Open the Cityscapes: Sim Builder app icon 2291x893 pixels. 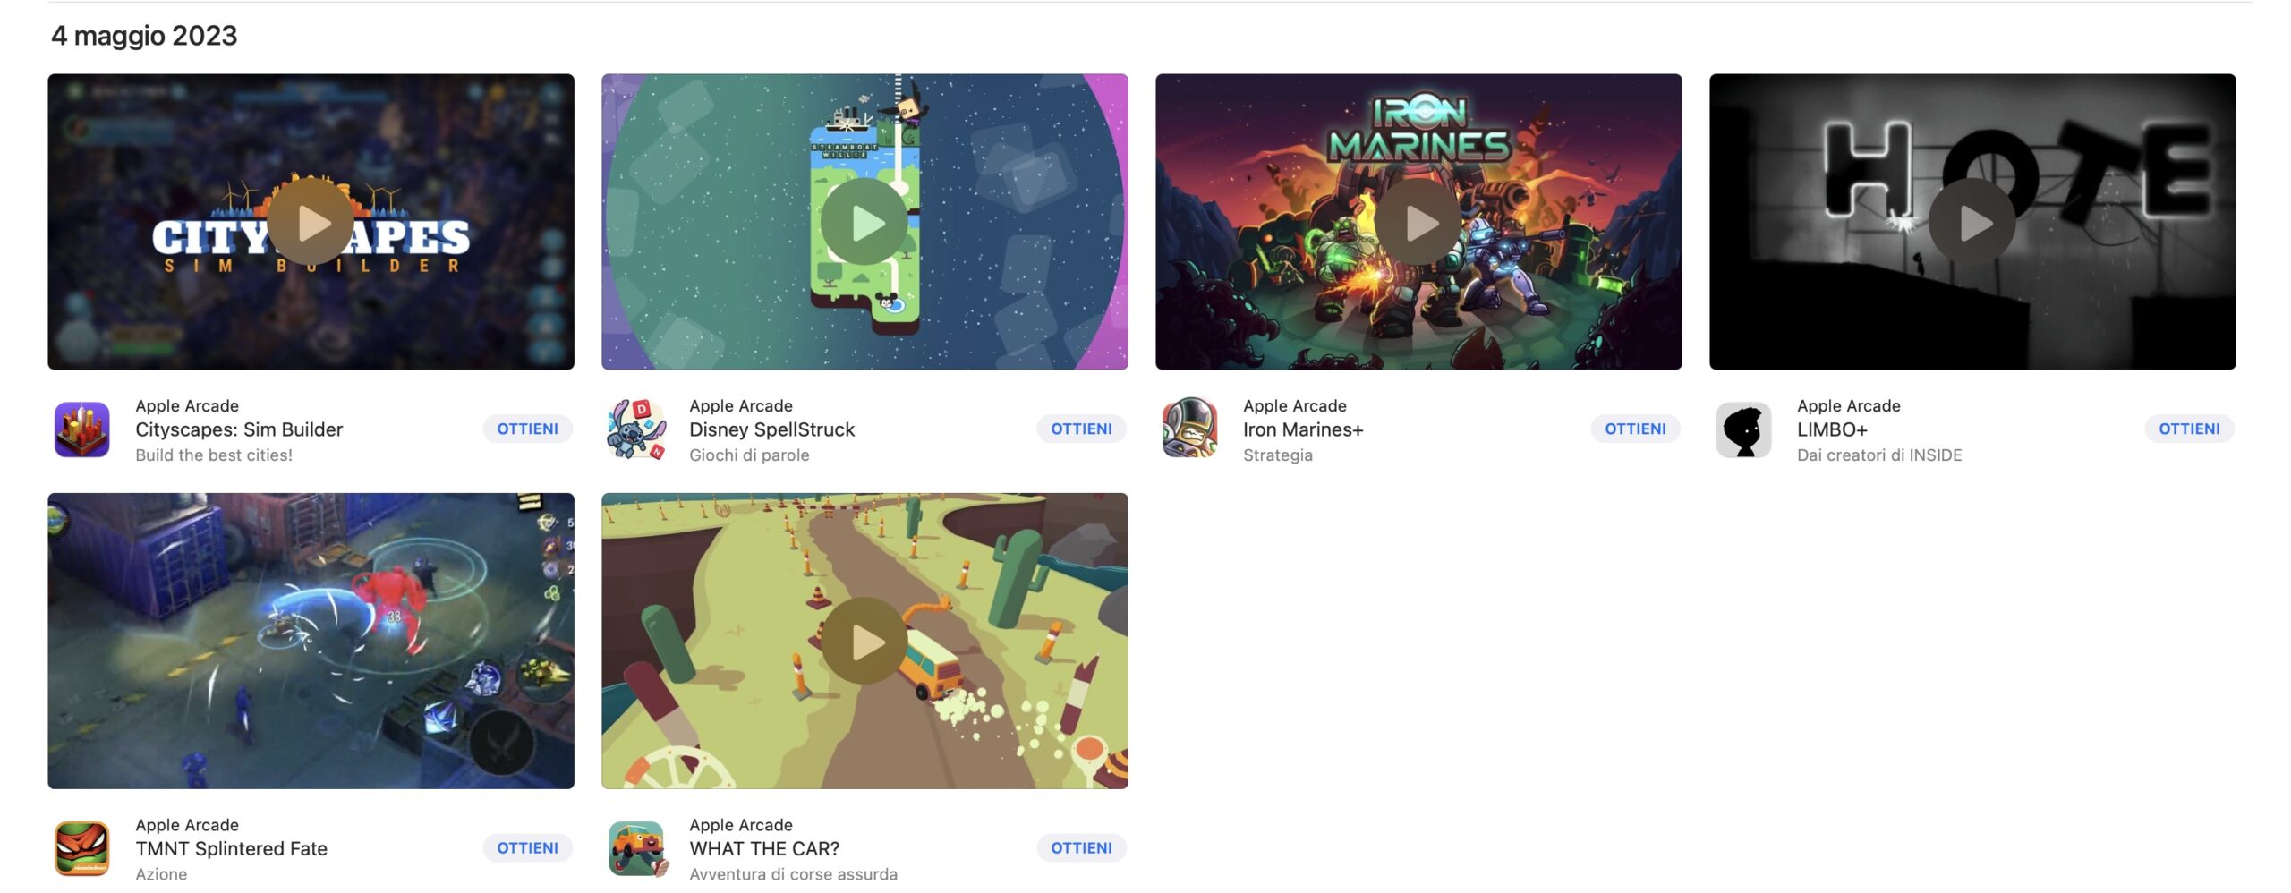(x=82, y=429)
